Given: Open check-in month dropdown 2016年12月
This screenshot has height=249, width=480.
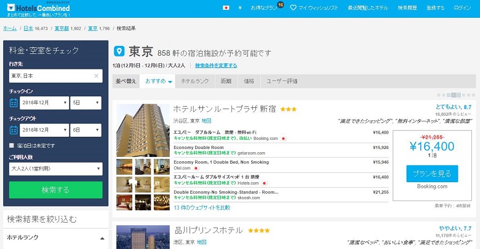Looking at the screenshot, I should tap(44, 103).
